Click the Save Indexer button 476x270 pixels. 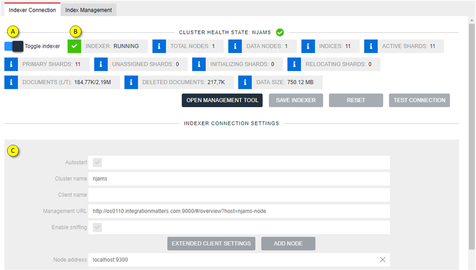click(x=296, y=100)
